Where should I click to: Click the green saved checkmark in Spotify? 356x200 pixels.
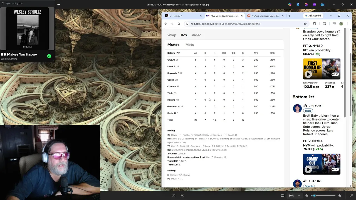click(49, 56)
